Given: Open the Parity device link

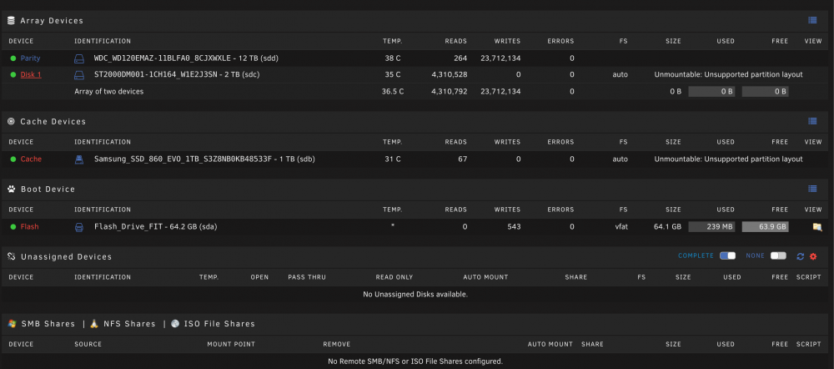Looking at the screenshot, I should 30,58.
